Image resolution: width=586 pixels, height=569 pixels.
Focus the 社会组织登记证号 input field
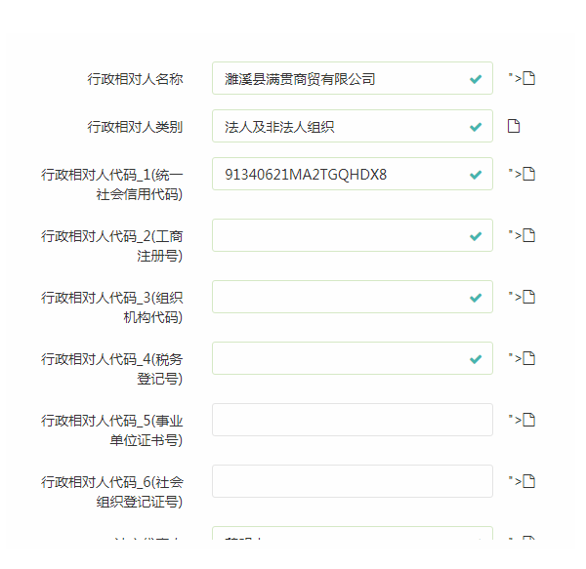pyautogui.click(x=353, y=481)
